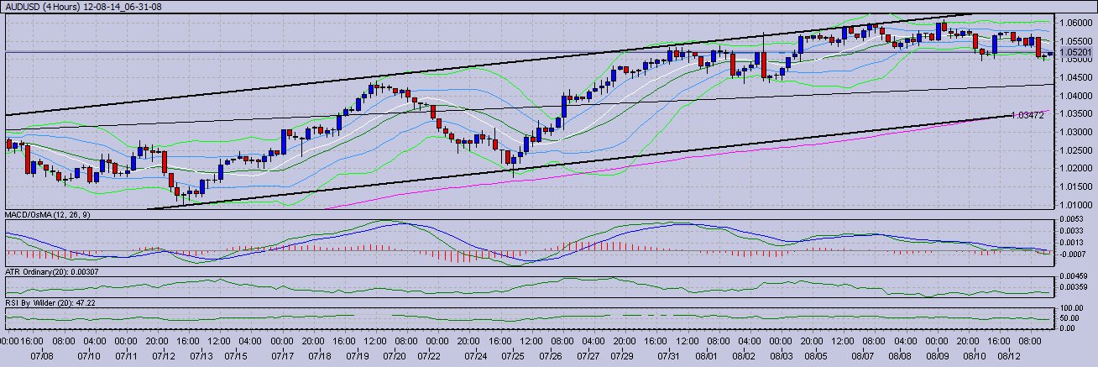Click the 08/02 date label

click(x=744, y=356)
